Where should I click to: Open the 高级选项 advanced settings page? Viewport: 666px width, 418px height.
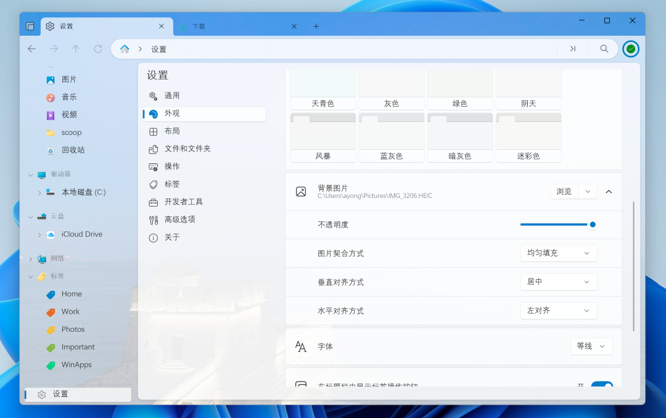[x=204, y=219]
